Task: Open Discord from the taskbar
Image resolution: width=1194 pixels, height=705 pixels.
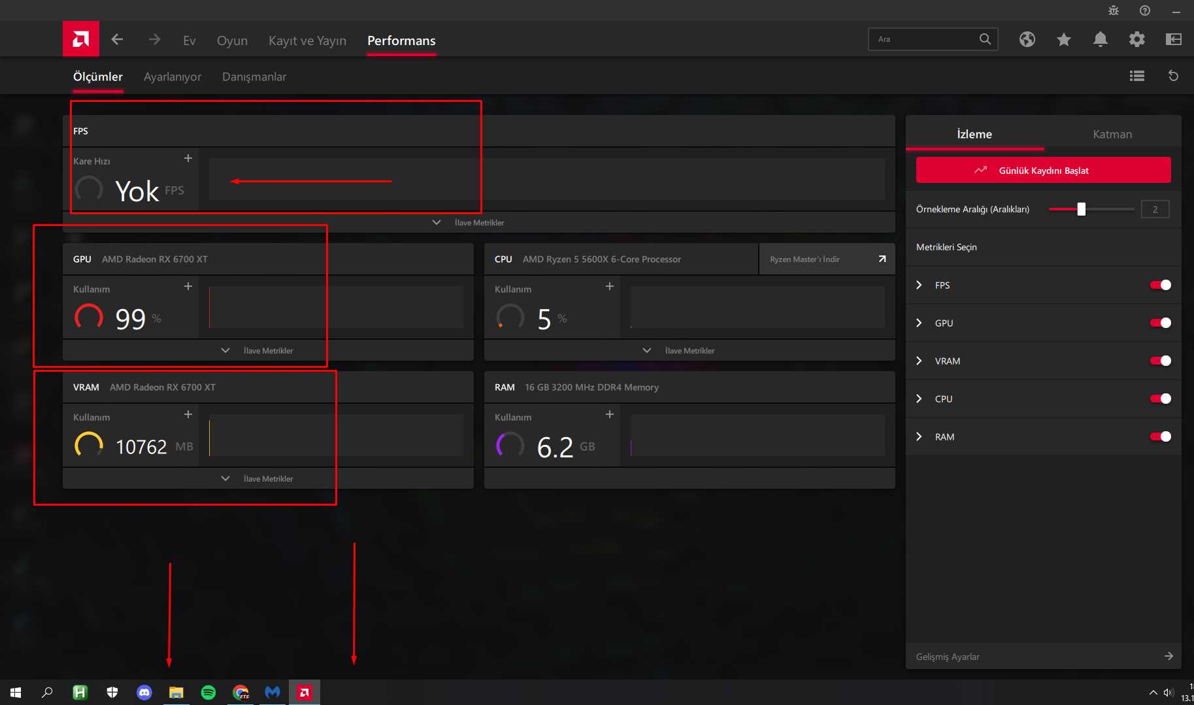Action: tap(144, 693)
